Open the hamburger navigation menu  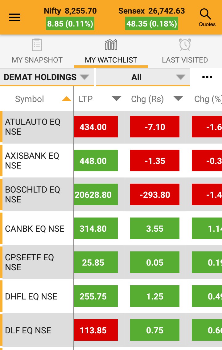14,17
